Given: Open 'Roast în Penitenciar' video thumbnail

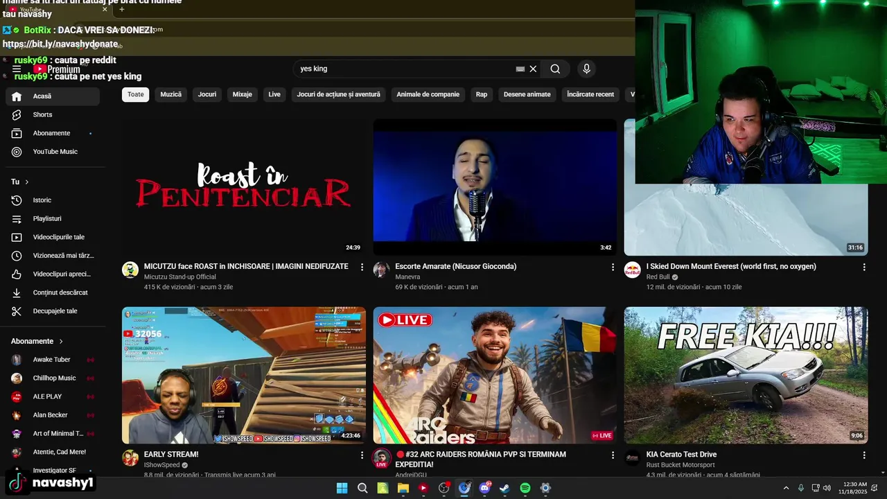Looking at the screenshot, I should [244, 187].
